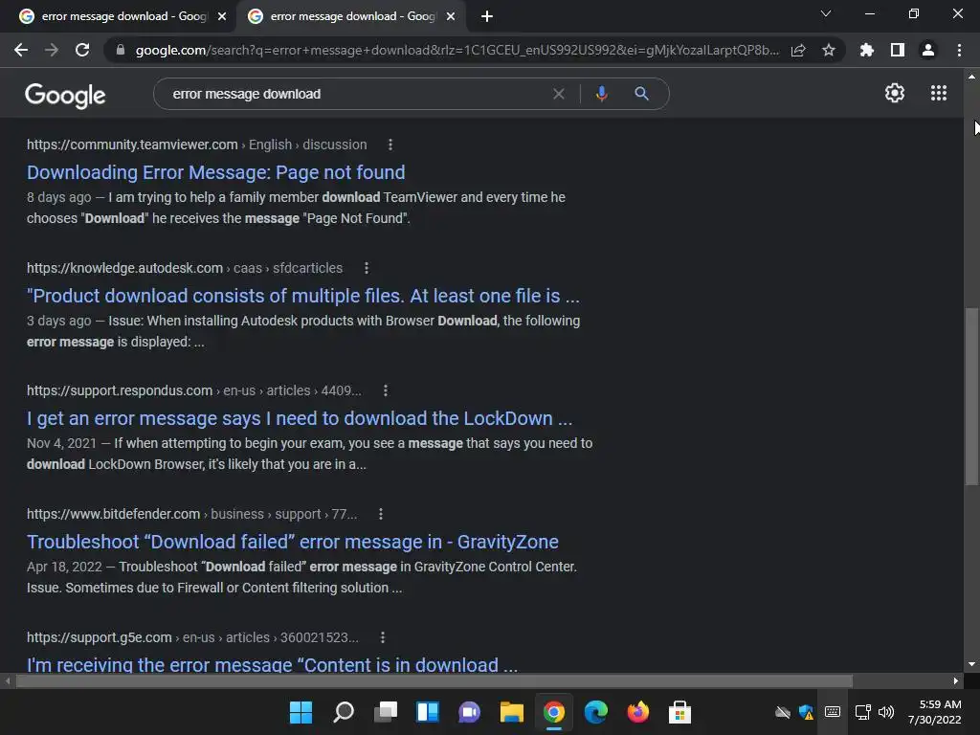The height and width of the screenshot is (735, 980).
Task: Click the vertical scrollbar thumb
Action: click(x=971, y=396)
